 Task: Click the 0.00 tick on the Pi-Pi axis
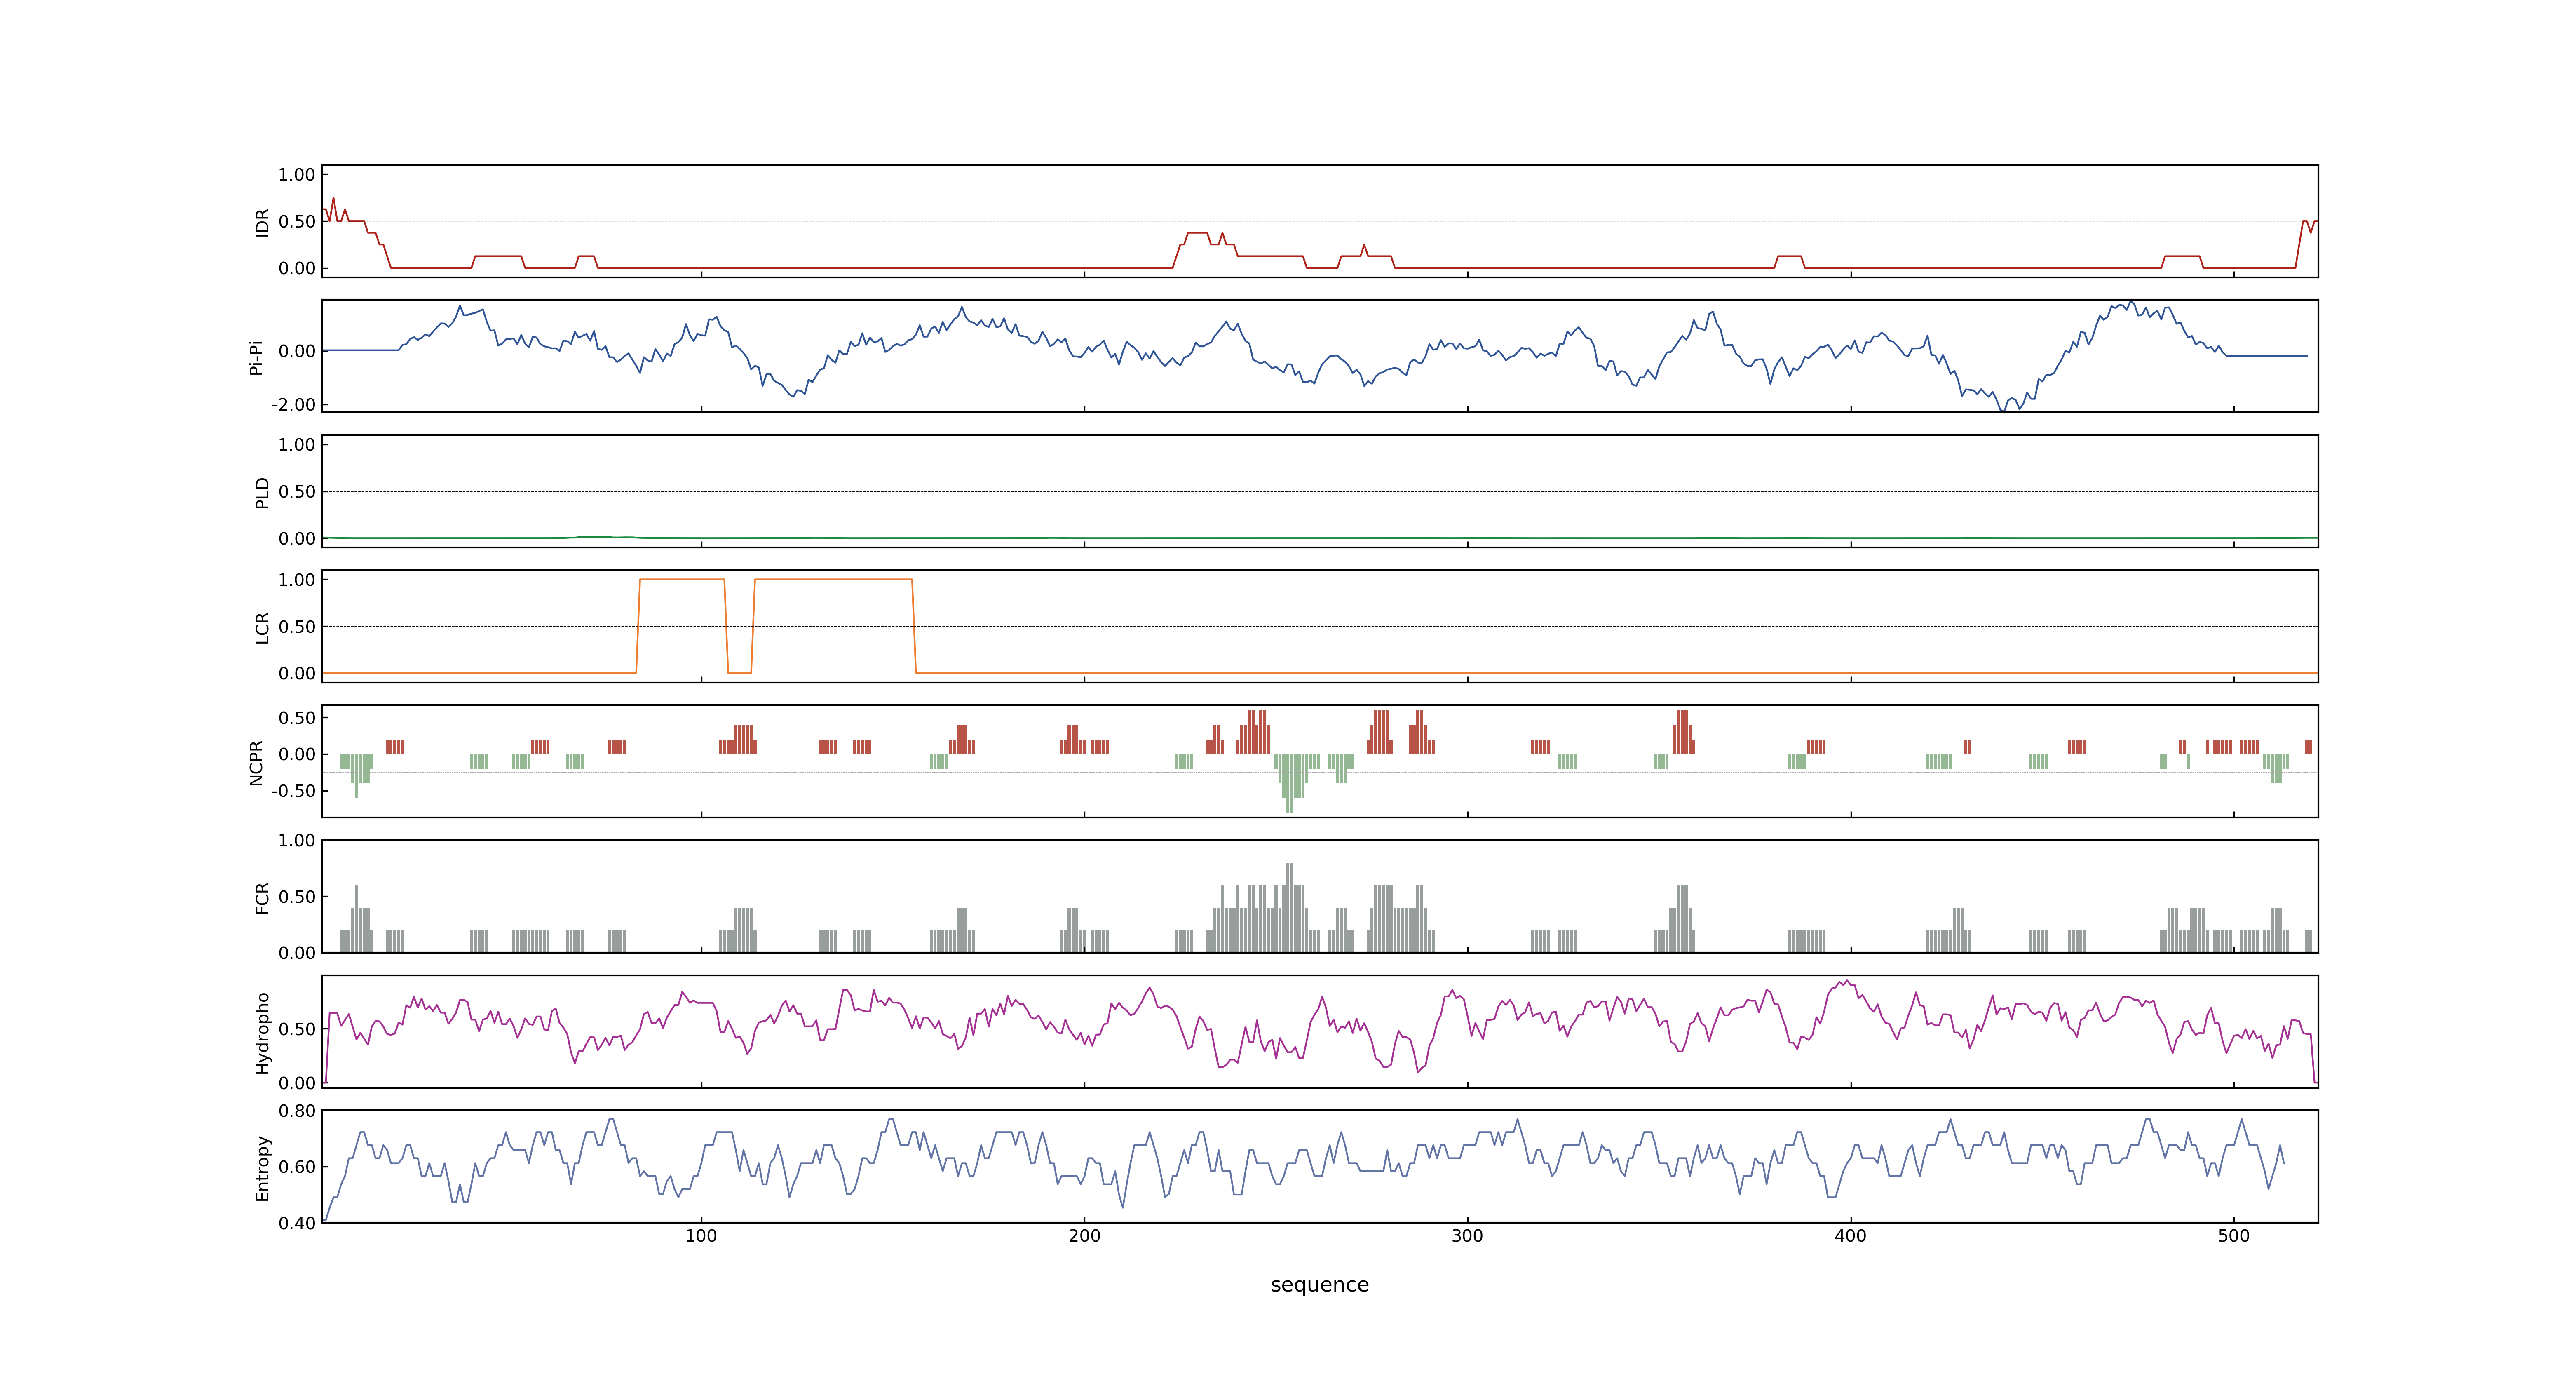297,351
